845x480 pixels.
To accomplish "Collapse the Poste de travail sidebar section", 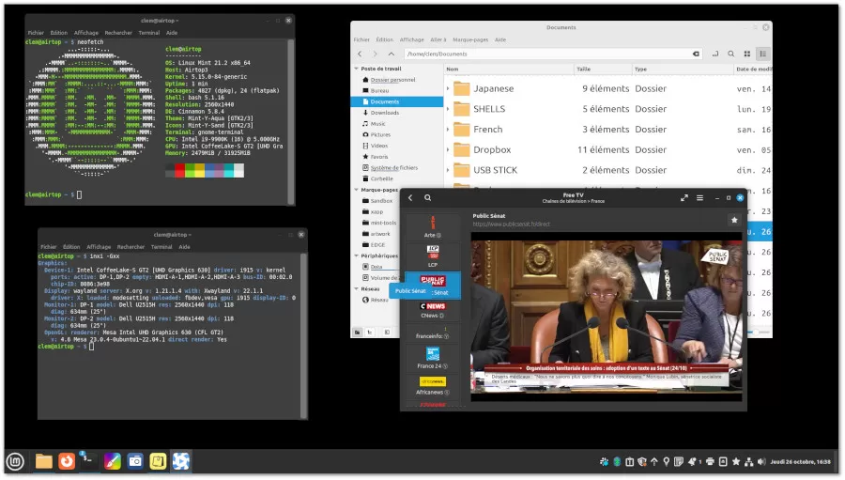I will coord(356,69).
